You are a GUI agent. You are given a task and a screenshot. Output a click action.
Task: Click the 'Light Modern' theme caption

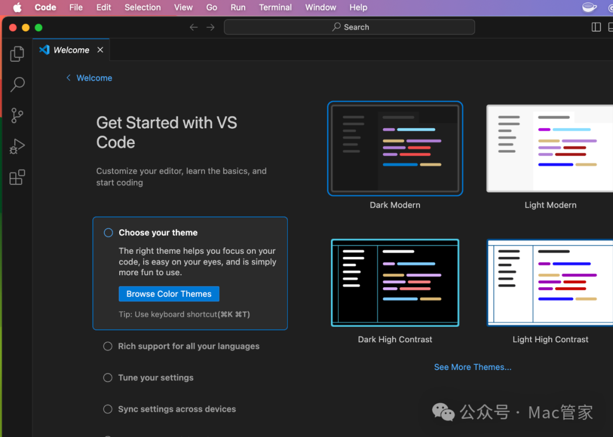(551, 205)
